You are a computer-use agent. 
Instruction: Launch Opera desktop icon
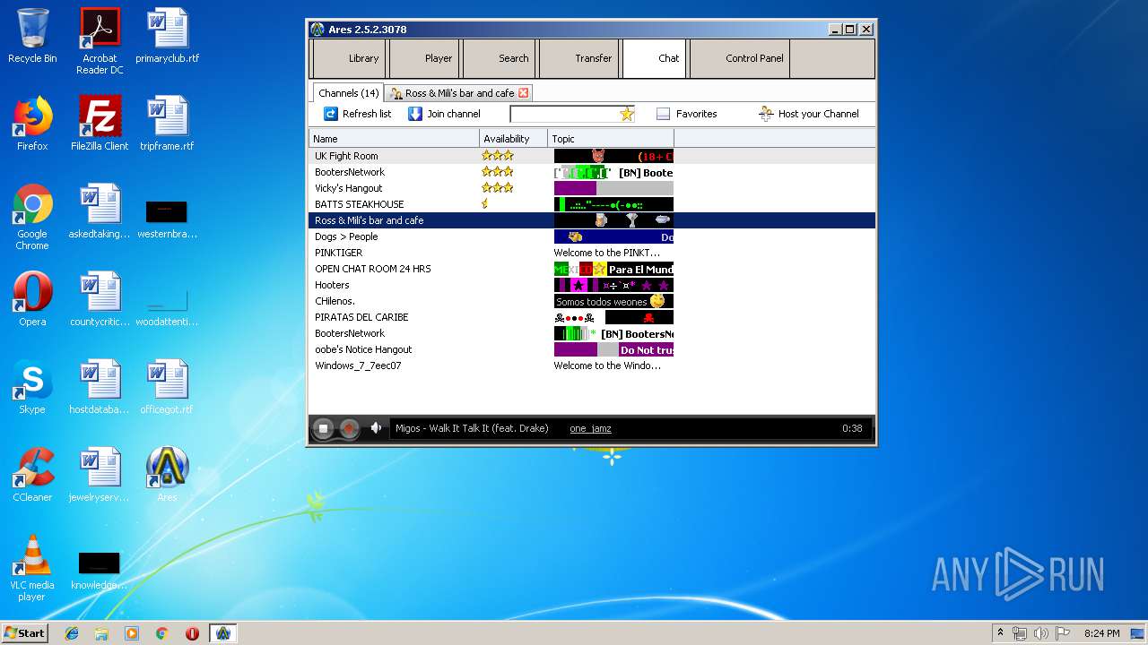click(x=32, y=299)
